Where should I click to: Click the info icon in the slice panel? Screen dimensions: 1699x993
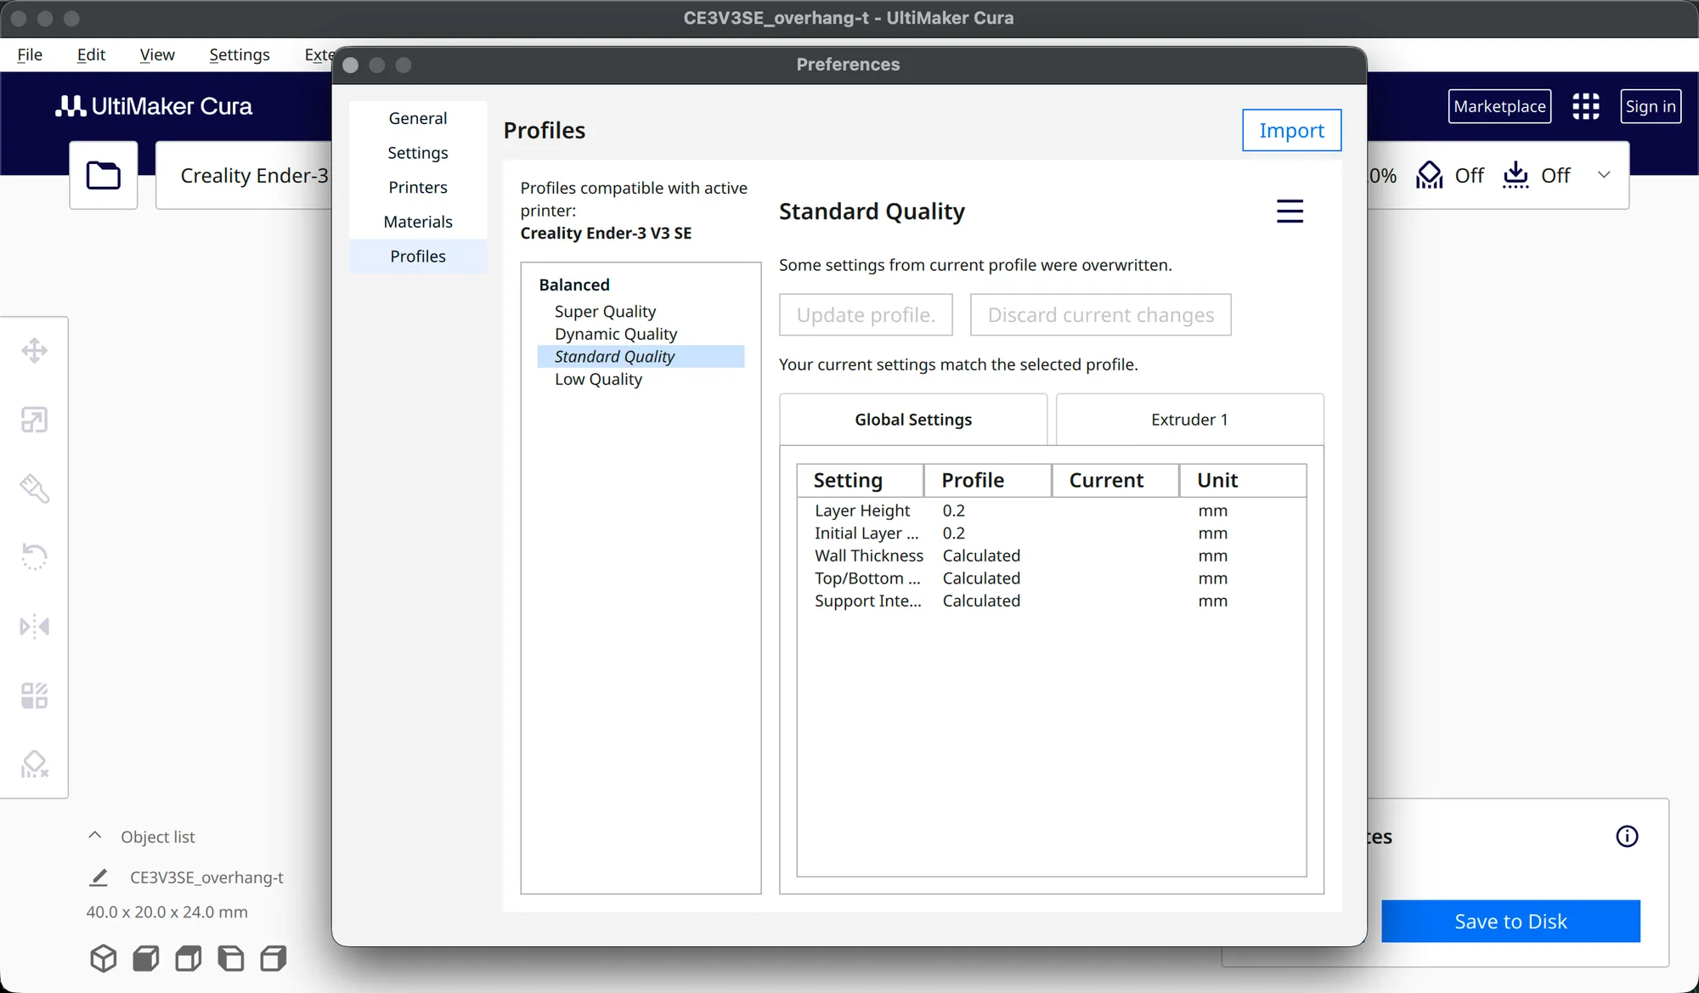click(1627, 837)
